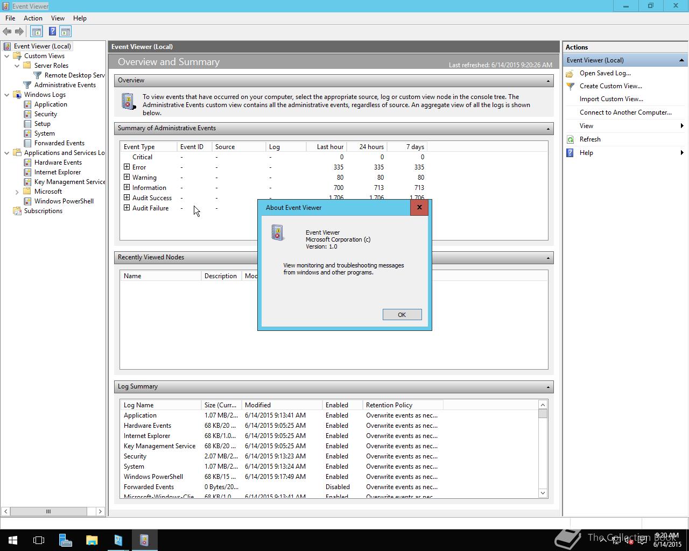The height and width of the screenshot is (551, 689).
Task: Open the Help menu in menu bar
Action: pos(80,18)
